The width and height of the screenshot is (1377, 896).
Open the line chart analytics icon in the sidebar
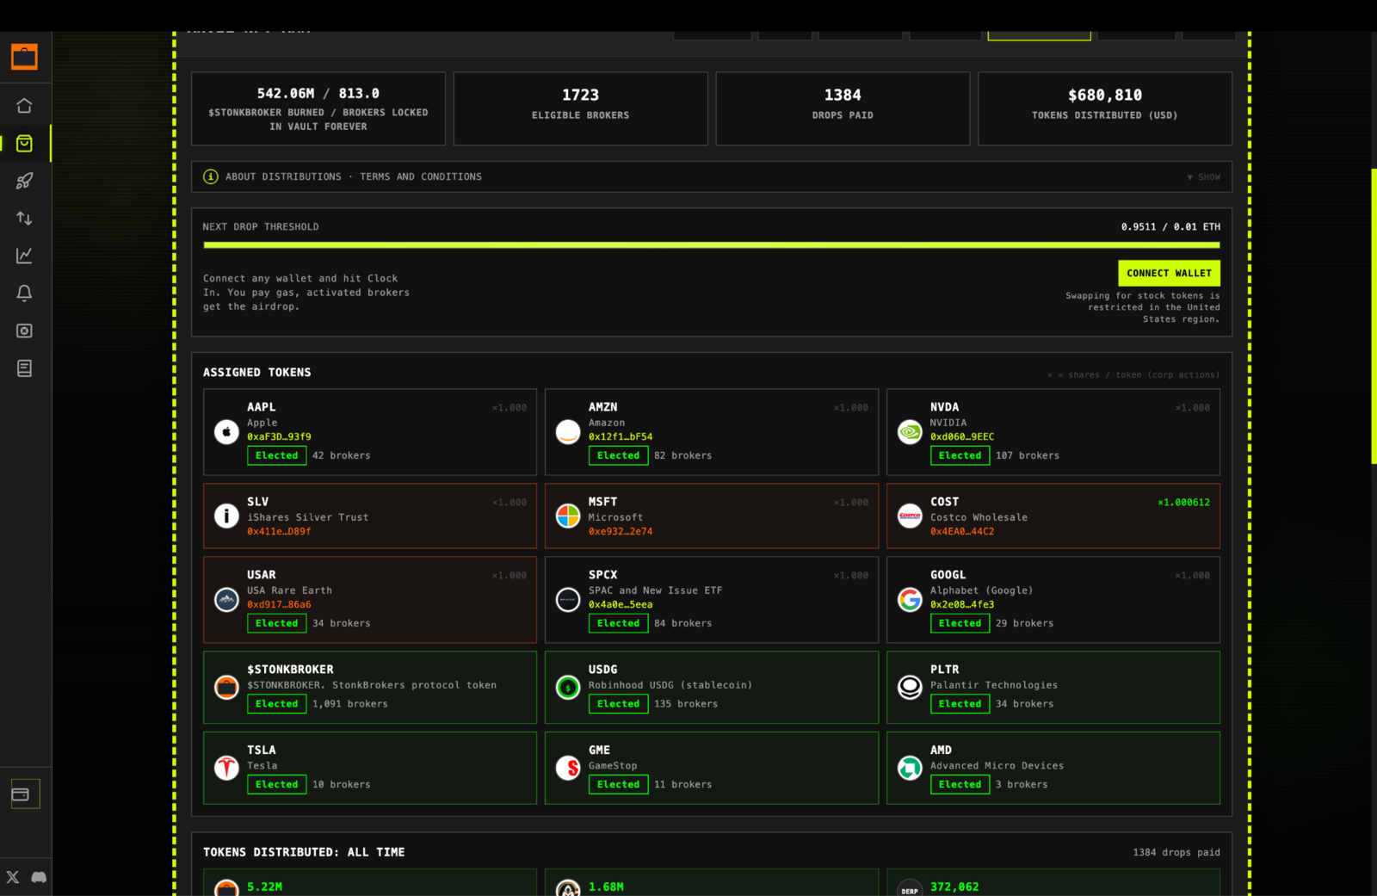24,256
